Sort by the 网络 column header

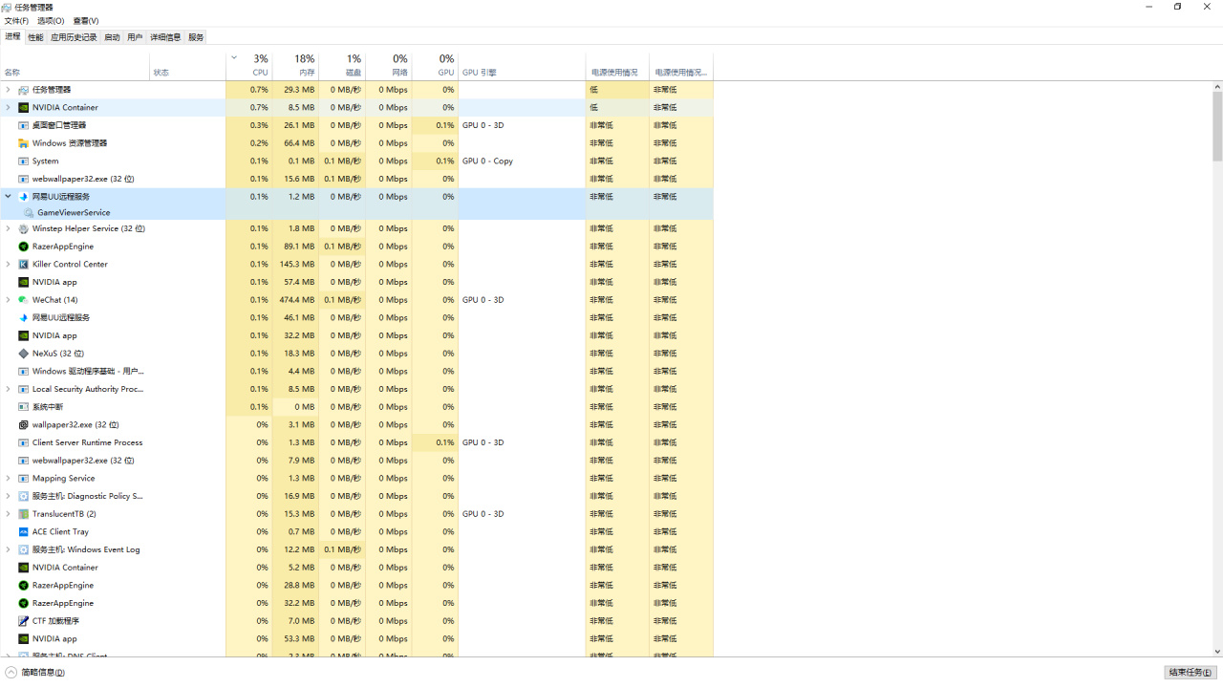click(388, 66)
